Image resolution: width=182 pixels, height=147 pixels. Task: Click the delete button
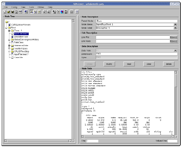pyautogui.click(x=169, y=64)
